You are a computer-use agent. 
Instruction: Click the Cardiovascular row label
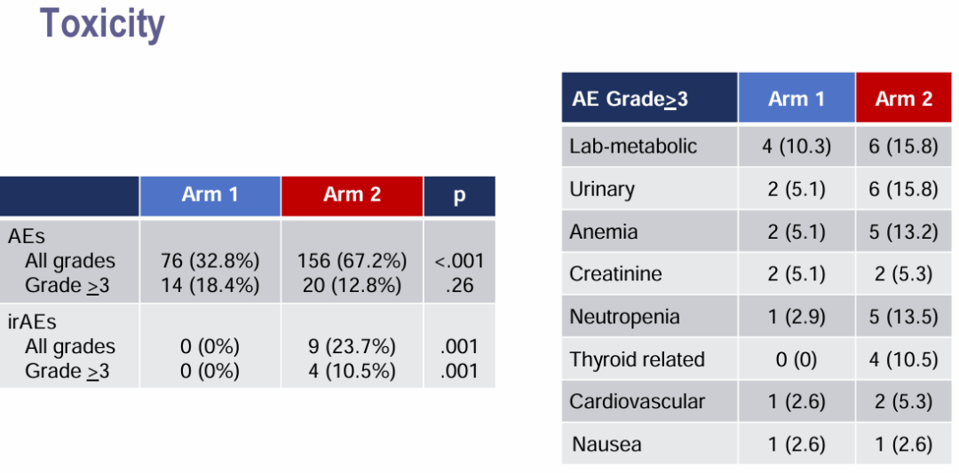click(637, 401)
